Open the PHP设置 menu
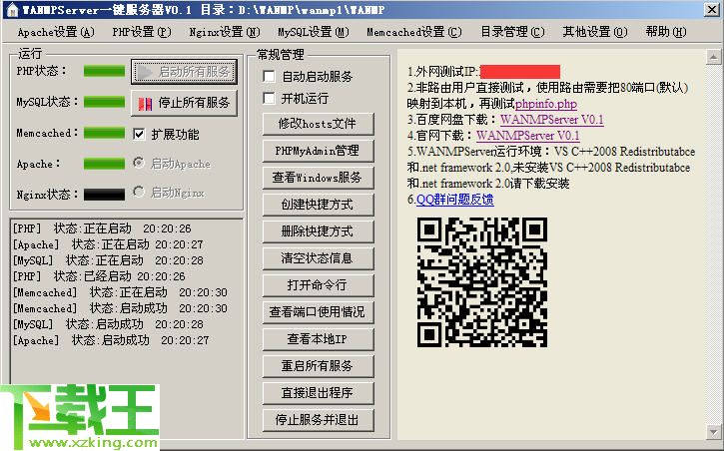724x451 pixels. [142, 32]
